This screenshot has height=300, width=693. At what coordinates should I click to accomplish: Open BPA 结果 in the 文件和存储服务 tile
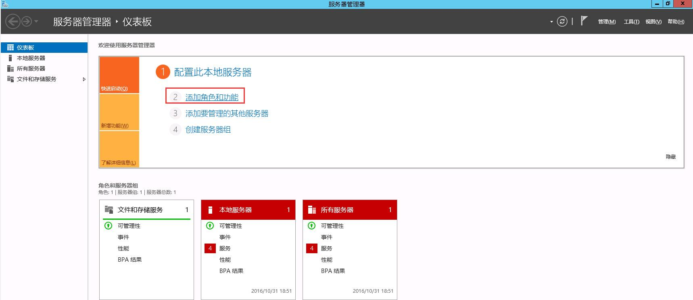[130, 260]
